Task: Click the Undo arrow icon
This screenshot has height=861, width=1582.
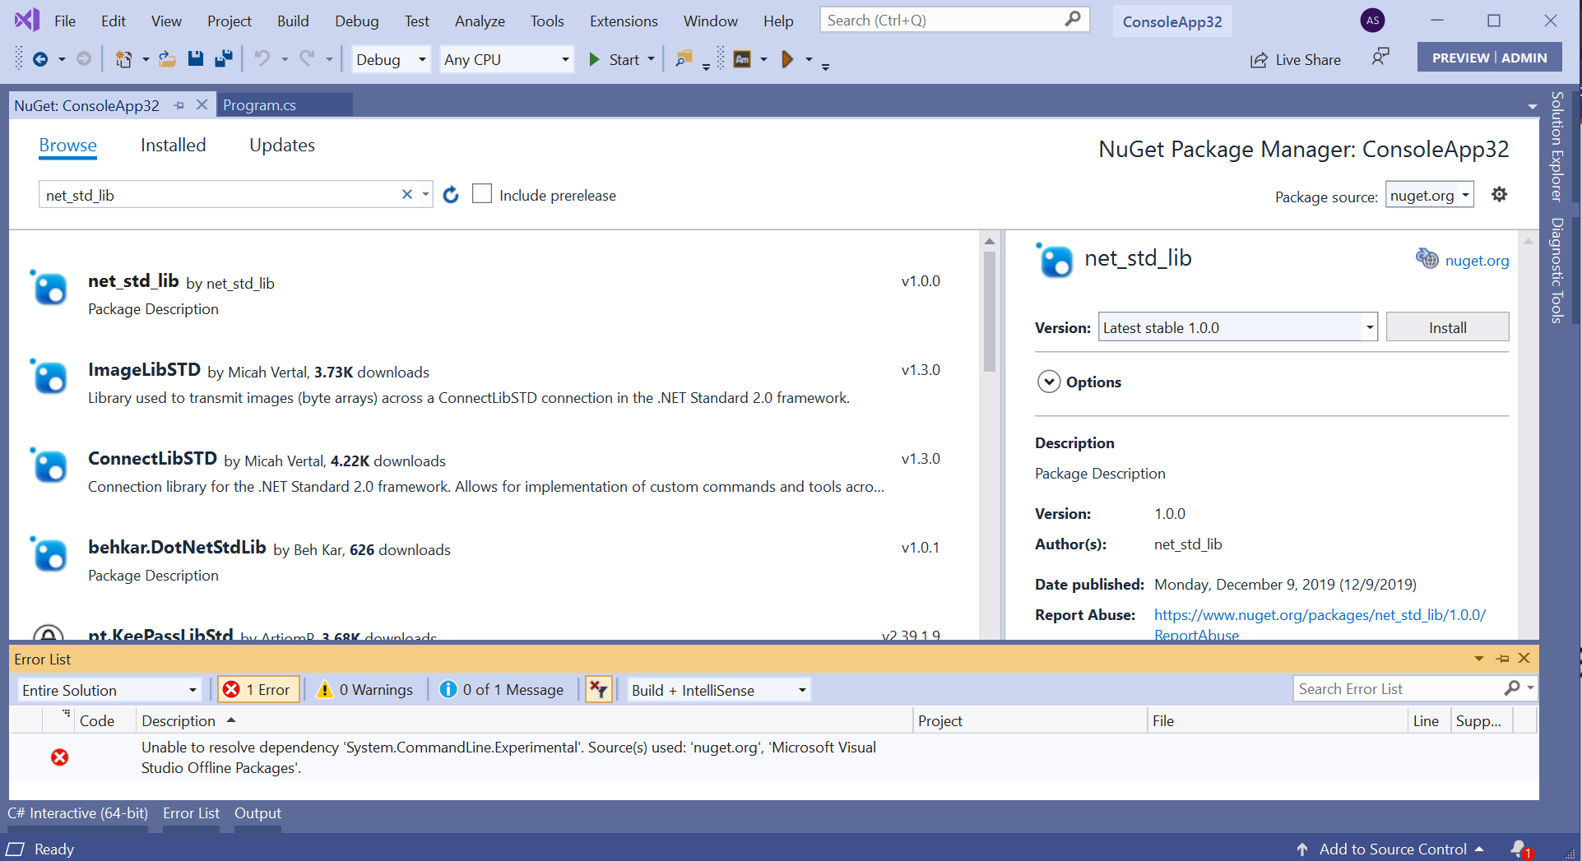Action: [262, 59]
